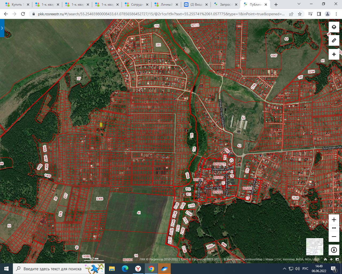Open a new browser tab
The height and width of the screenshot is (274, 342).
[x=276, y=5]
